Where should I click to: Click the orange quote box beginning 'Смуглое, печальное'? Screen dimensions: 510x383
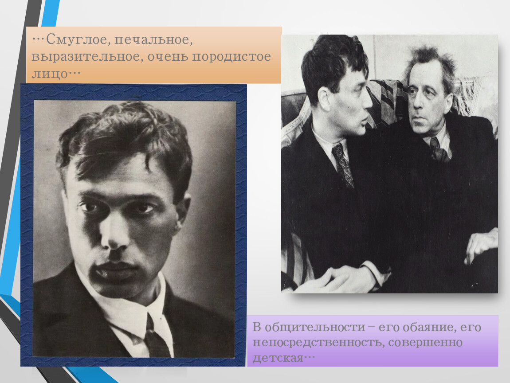coord(153,55)
